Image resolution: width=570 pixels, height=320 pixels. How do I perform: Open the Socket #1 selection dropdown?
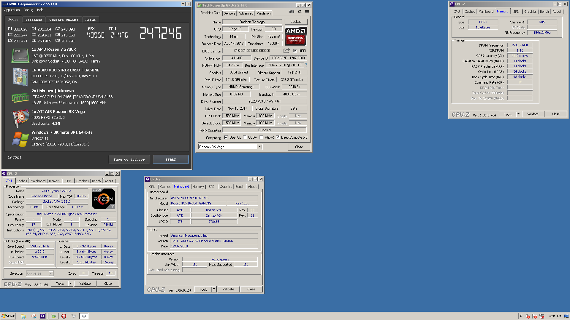pyautogui.click(x=51, y=273)
